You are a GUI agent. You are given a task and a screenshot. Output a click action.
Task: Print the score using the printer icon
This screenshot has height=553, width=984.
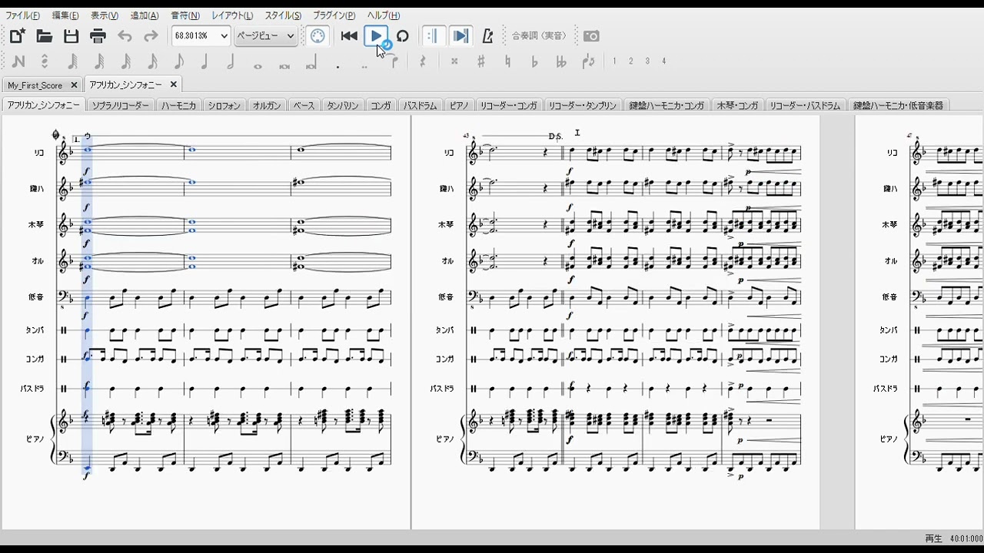point(98,36)
